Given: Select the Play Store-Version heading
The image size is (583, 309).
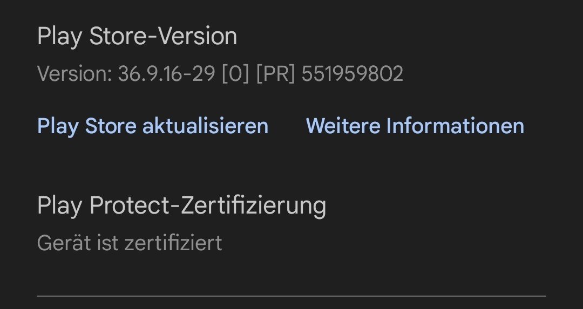Looking at the screenshot, I should coord(137,37).
